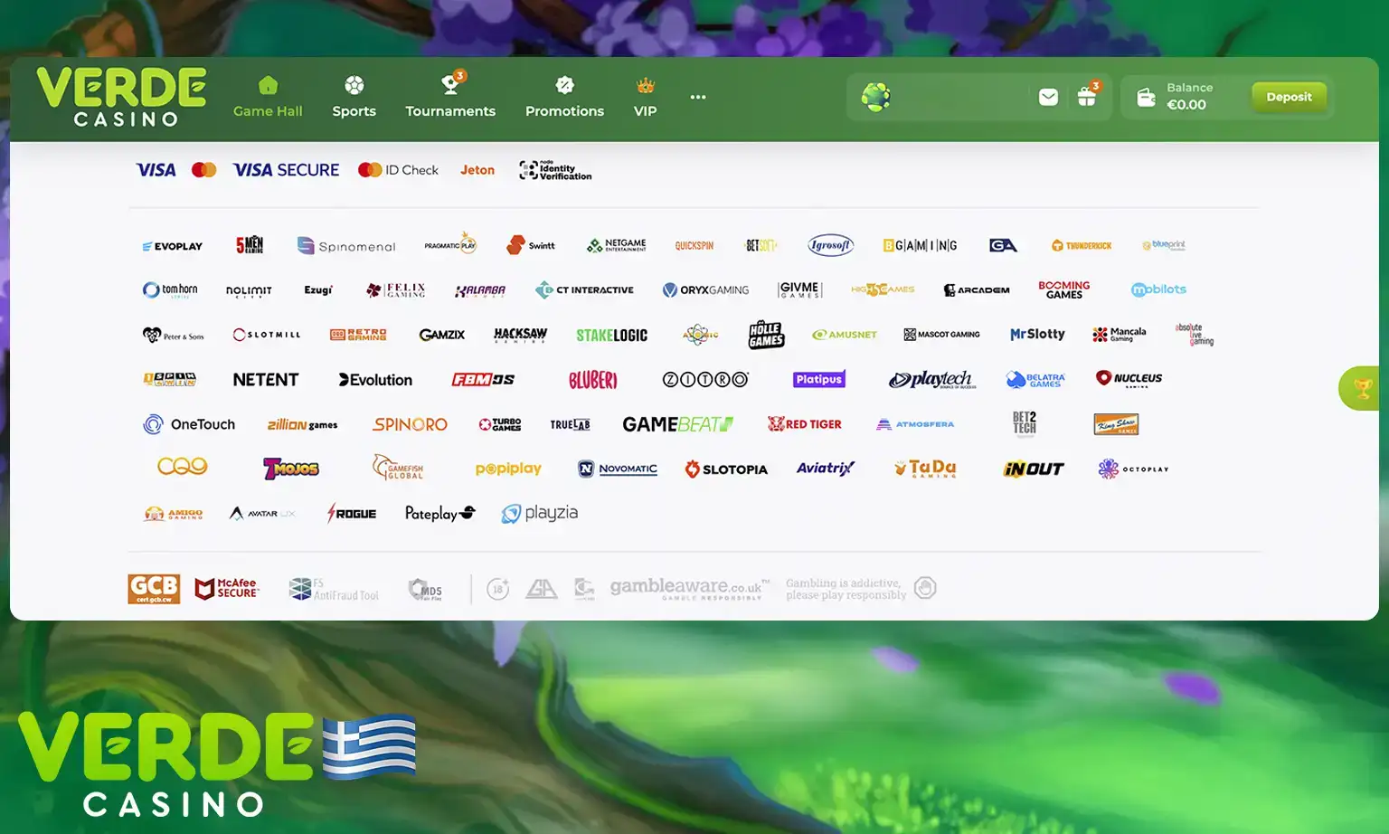The height and width of the screenshot is (834, 1389).
Task: Select the Popiplay provider logo
Action: tap(508, 469)
